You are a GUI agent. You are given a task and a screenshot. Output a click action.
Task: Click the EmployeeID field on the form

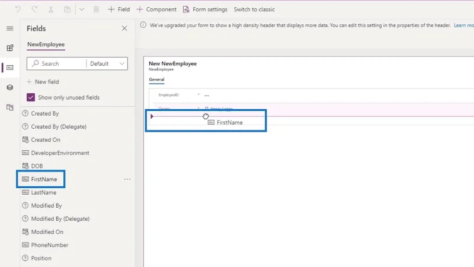tap(313, 95)
